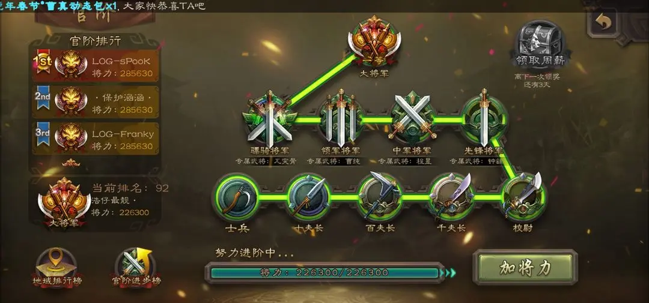649x303 pixels.
Task: Click the 将力 progress bar
Action: point(325,273)
